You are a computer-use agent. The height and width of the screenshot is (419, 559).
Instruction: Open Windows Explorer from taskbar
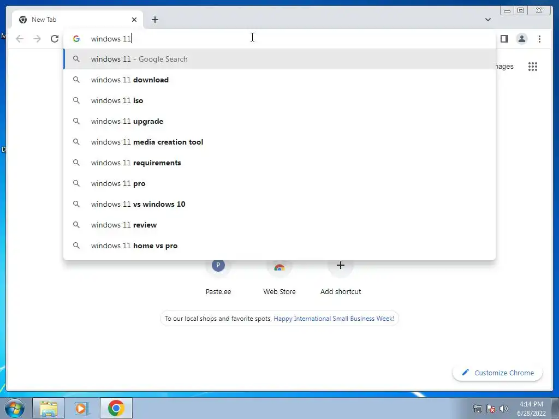click(49, 408)
